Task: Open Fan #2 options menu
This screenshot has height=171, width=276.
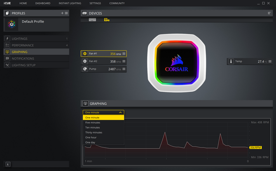Action: pos(124,61)
